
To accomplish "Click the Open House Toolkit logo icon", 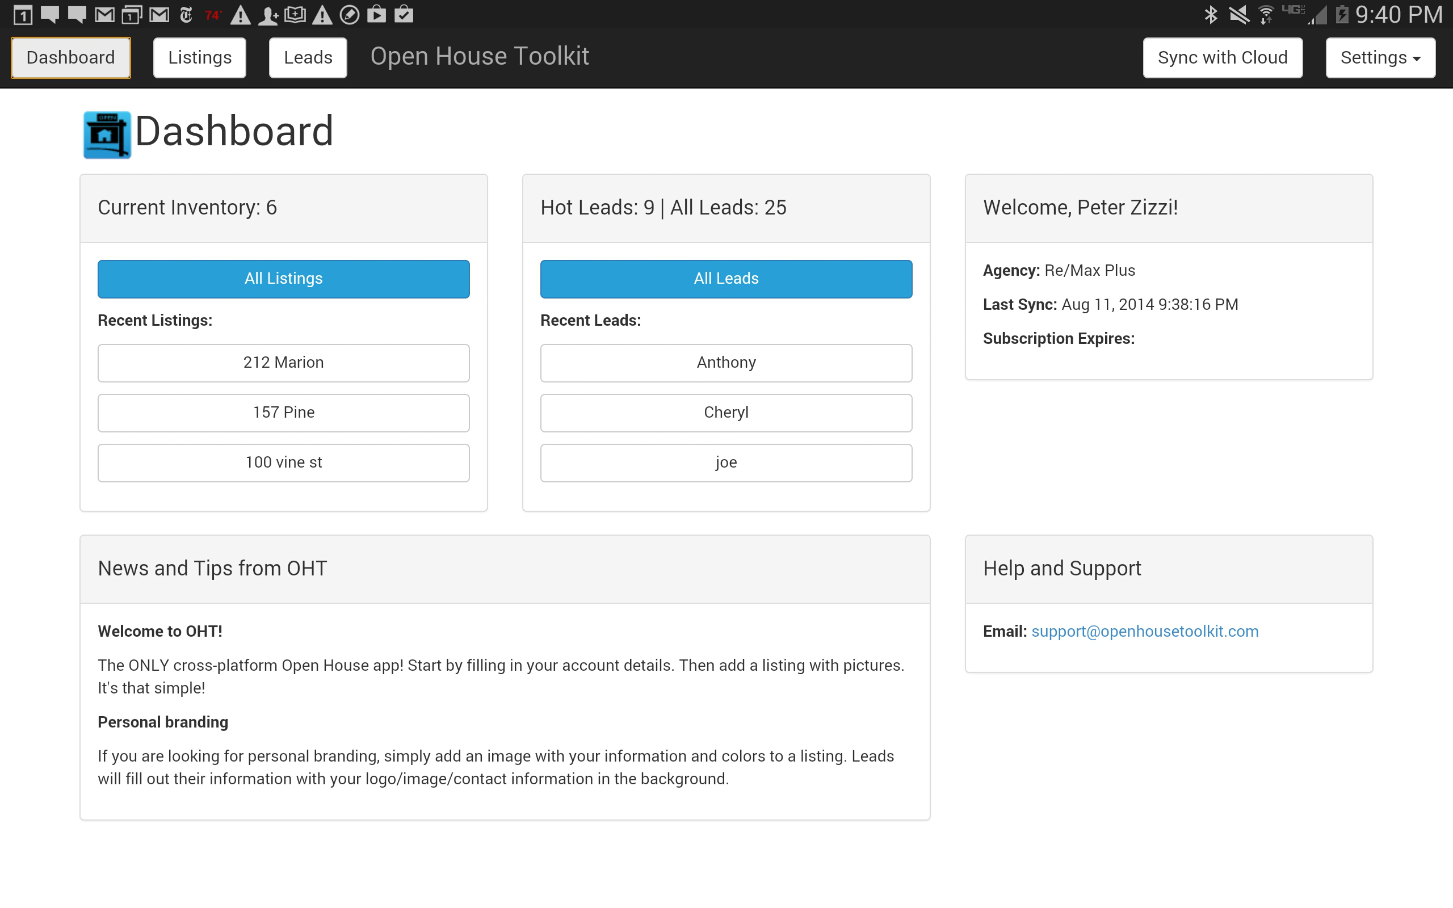I will tap(107, 134).
